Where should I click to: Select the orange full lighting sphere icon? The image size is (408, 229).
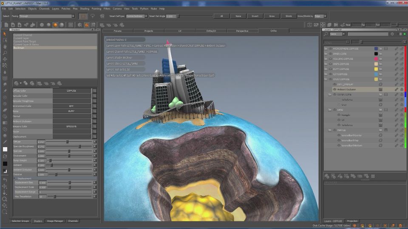55,25
